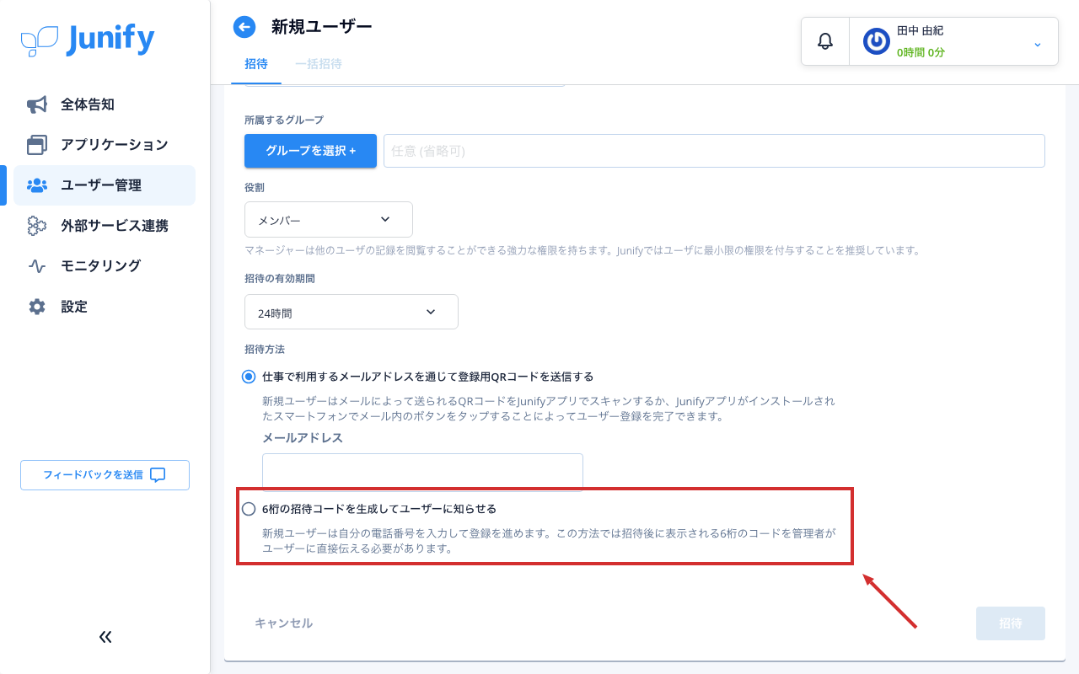Click the モニタリング pulse icon
The height and width of the screenshot is (674, 1079).
(36, 266)
